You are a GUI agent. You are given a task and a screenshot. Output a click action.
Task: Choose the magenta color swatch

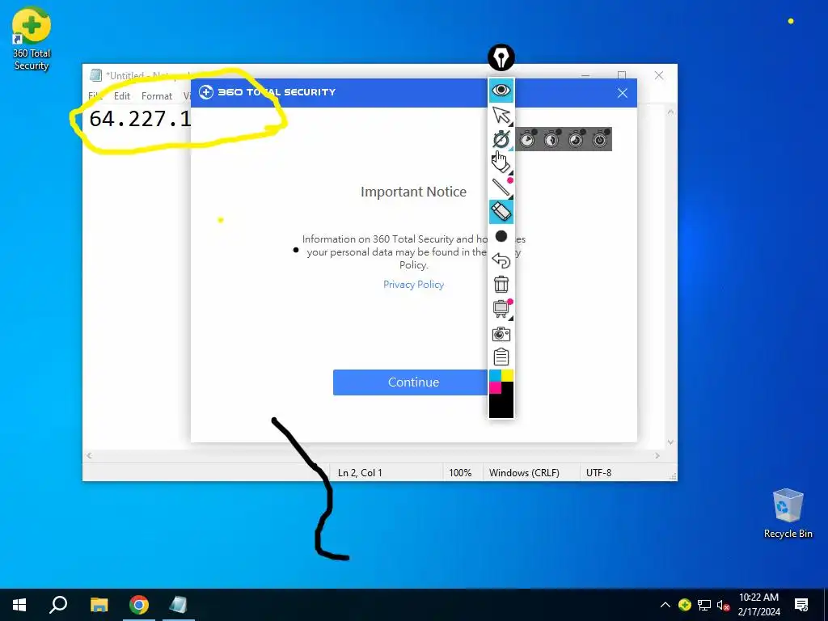tap(496, 387)
